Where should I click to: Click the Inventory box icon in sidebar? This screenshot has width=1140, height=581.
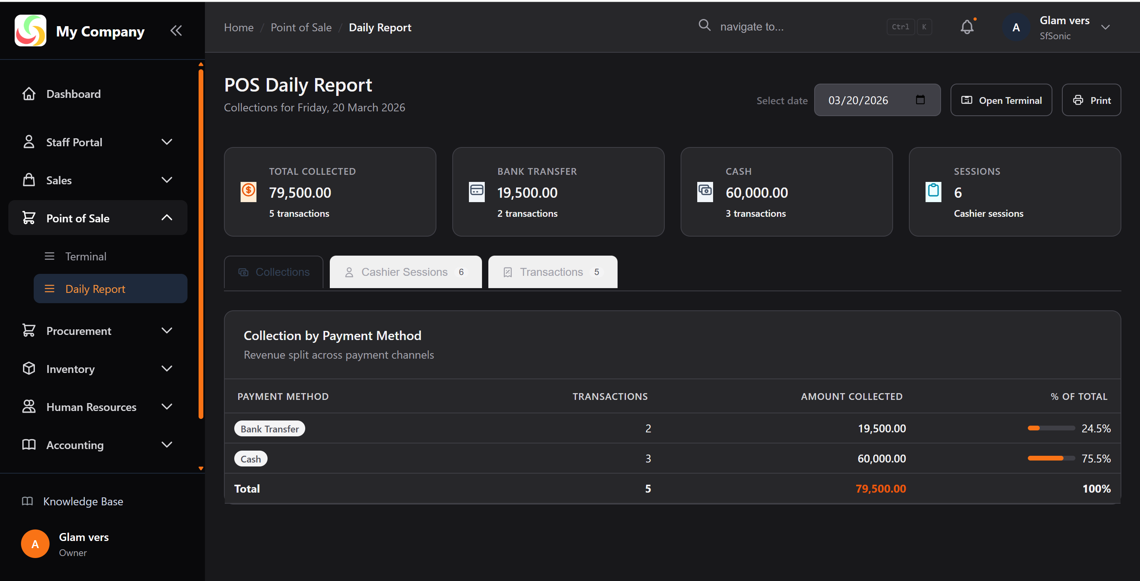point(29,368)
